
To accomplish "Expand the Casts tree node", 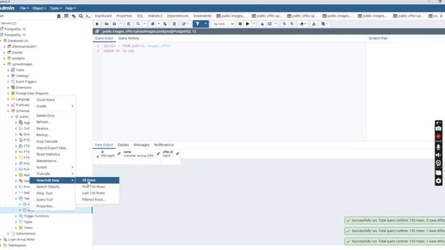I will pyautogui.click(x=8, y=70).
